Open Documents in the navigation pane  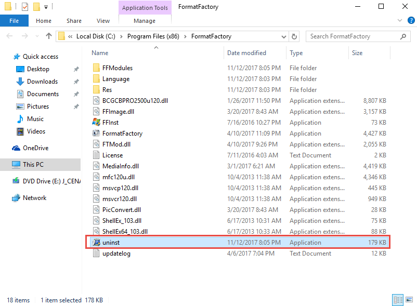(43, 94)
